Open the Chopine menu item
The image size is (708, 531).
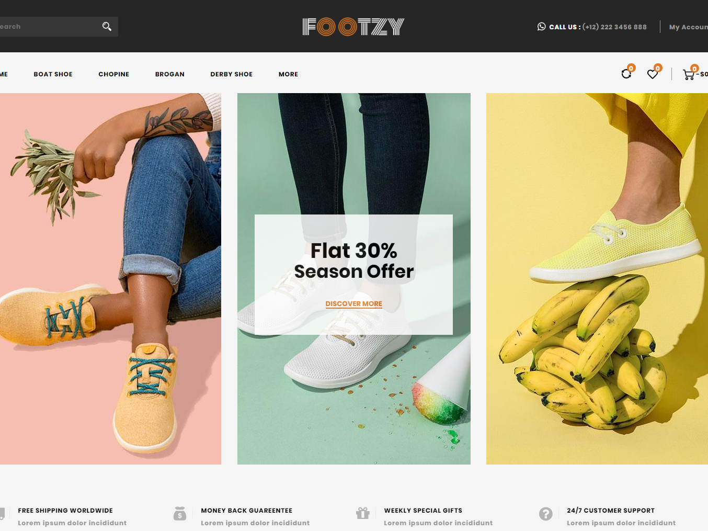pos(114,74)
